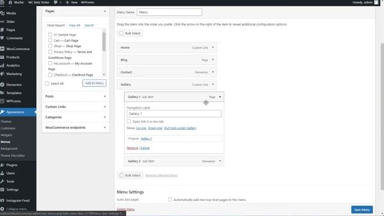Click the Navigation Label input field
This screenshot has height=216, width=384.
click(174, 113)
